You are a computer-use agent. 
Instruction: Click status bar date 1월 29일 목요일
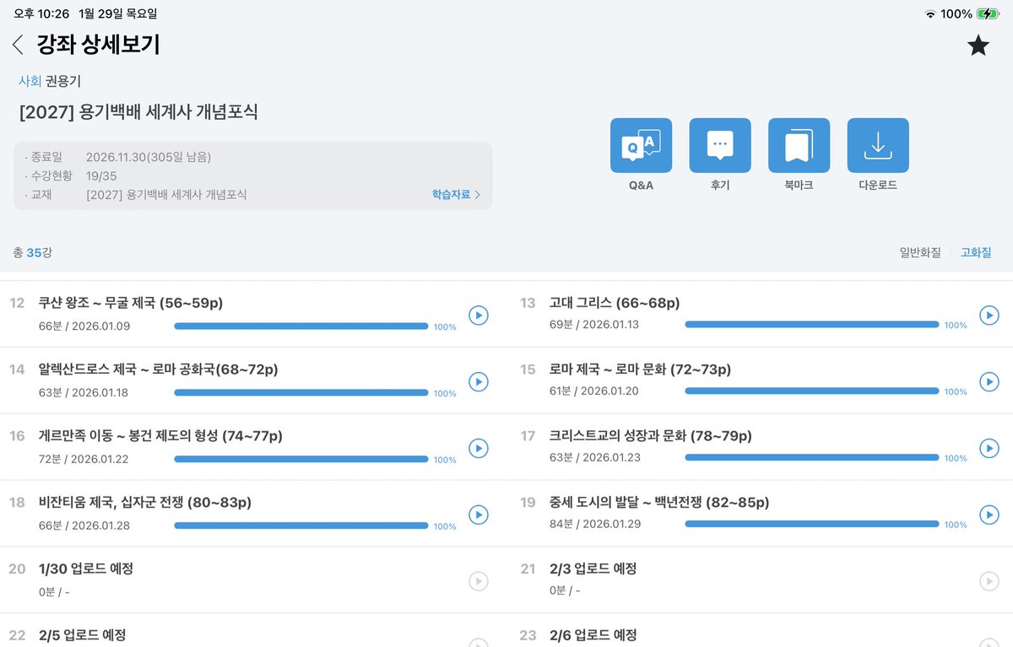[117, 13]
